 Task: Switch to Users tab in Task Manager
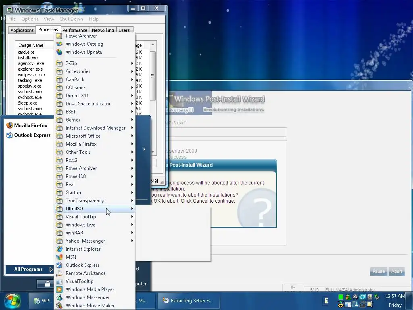coord(124,30)
